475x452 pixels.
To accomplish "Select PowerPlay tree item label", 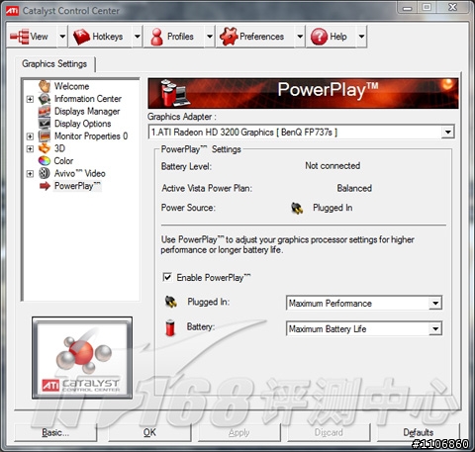I will point(77,186).
